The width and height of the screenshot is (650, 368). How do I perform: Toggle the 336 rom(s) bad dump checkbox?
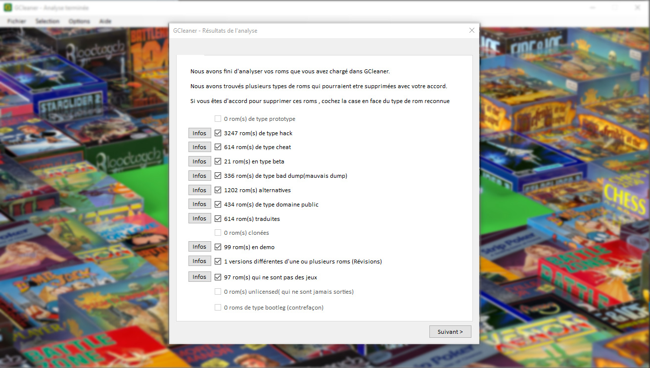point(218,176)
